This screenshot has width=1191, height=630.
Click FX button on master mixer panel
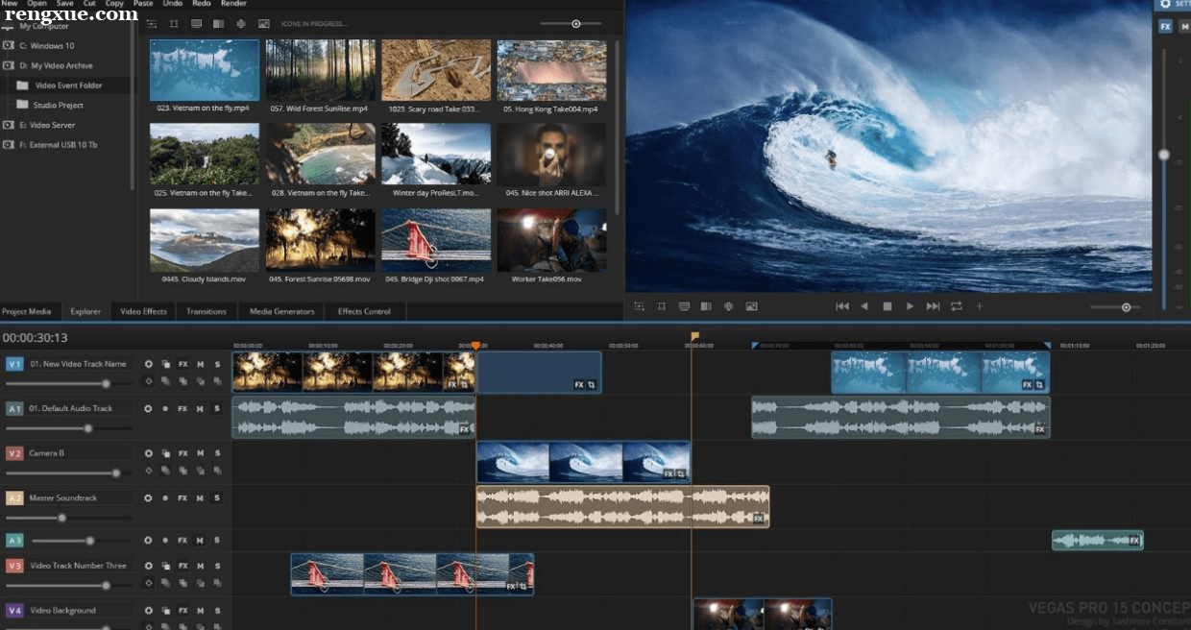tap(1165, 27)
